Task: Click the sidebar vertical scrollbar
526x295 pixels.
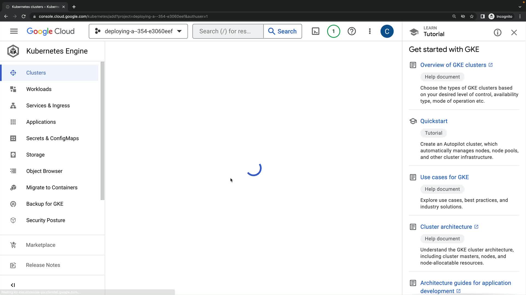Action: point(102,131)
